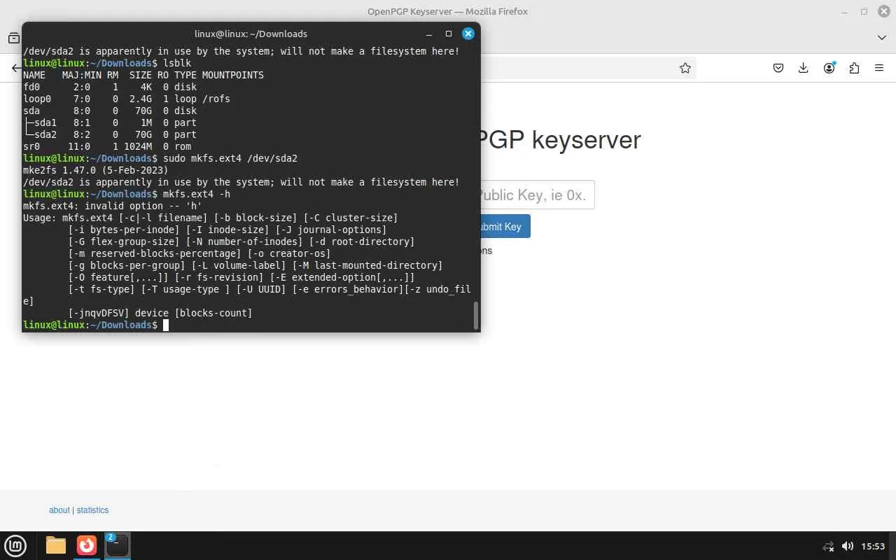Open the Pocket save icon in Firefox
The width and height of the screenshot is (896, 560).
click(778, 68)
